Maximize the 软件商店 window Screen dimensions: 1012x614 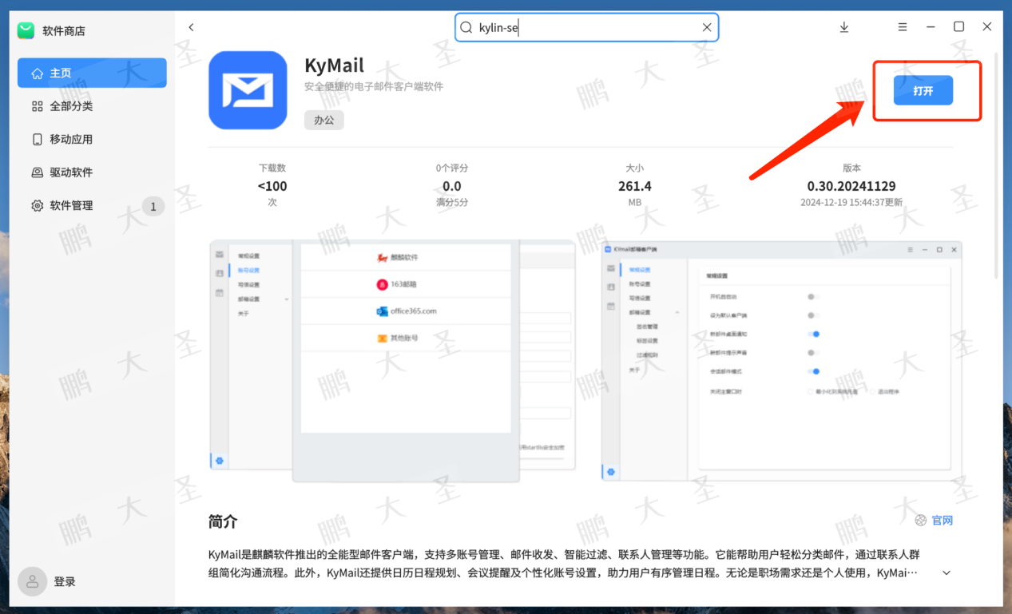pyautogui.click(x=958, y=27)
